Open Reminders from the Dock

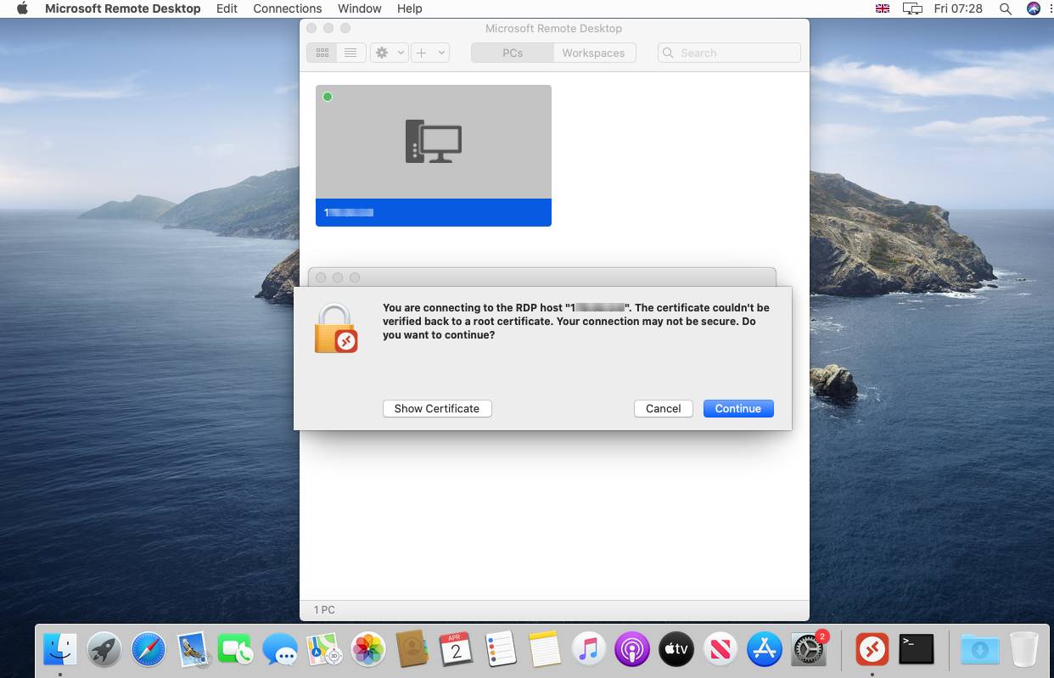(x=501, y=650)
